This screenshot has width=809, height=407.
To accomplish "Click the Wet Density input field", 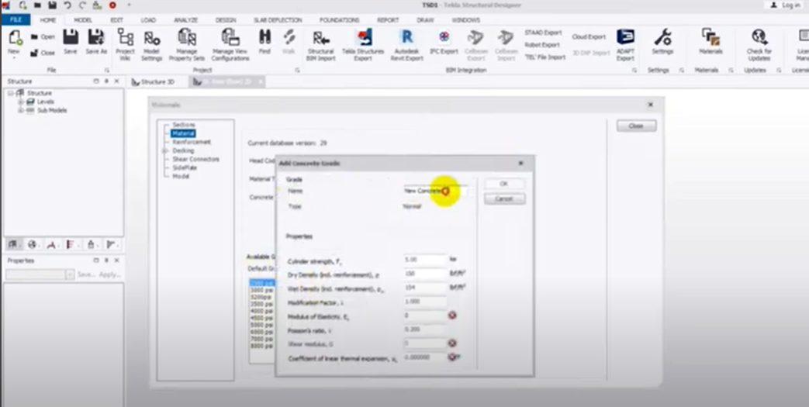I will [x=425, y=288].
